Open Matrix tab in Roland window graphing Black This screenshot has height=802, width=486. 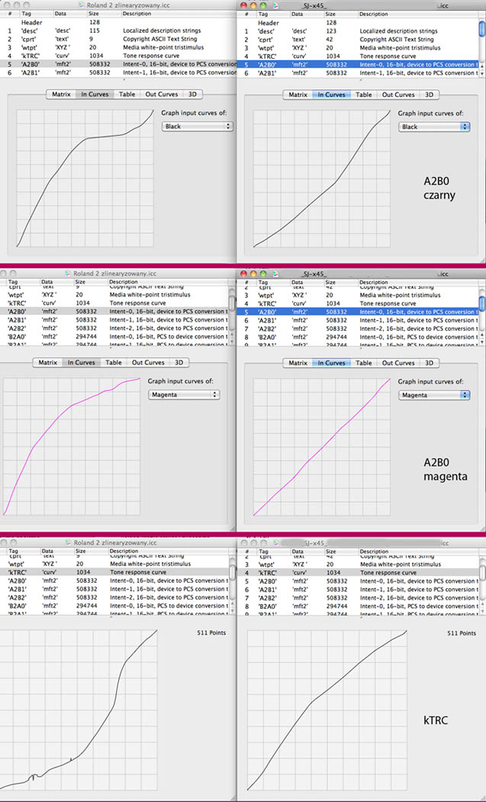[61, 94]
